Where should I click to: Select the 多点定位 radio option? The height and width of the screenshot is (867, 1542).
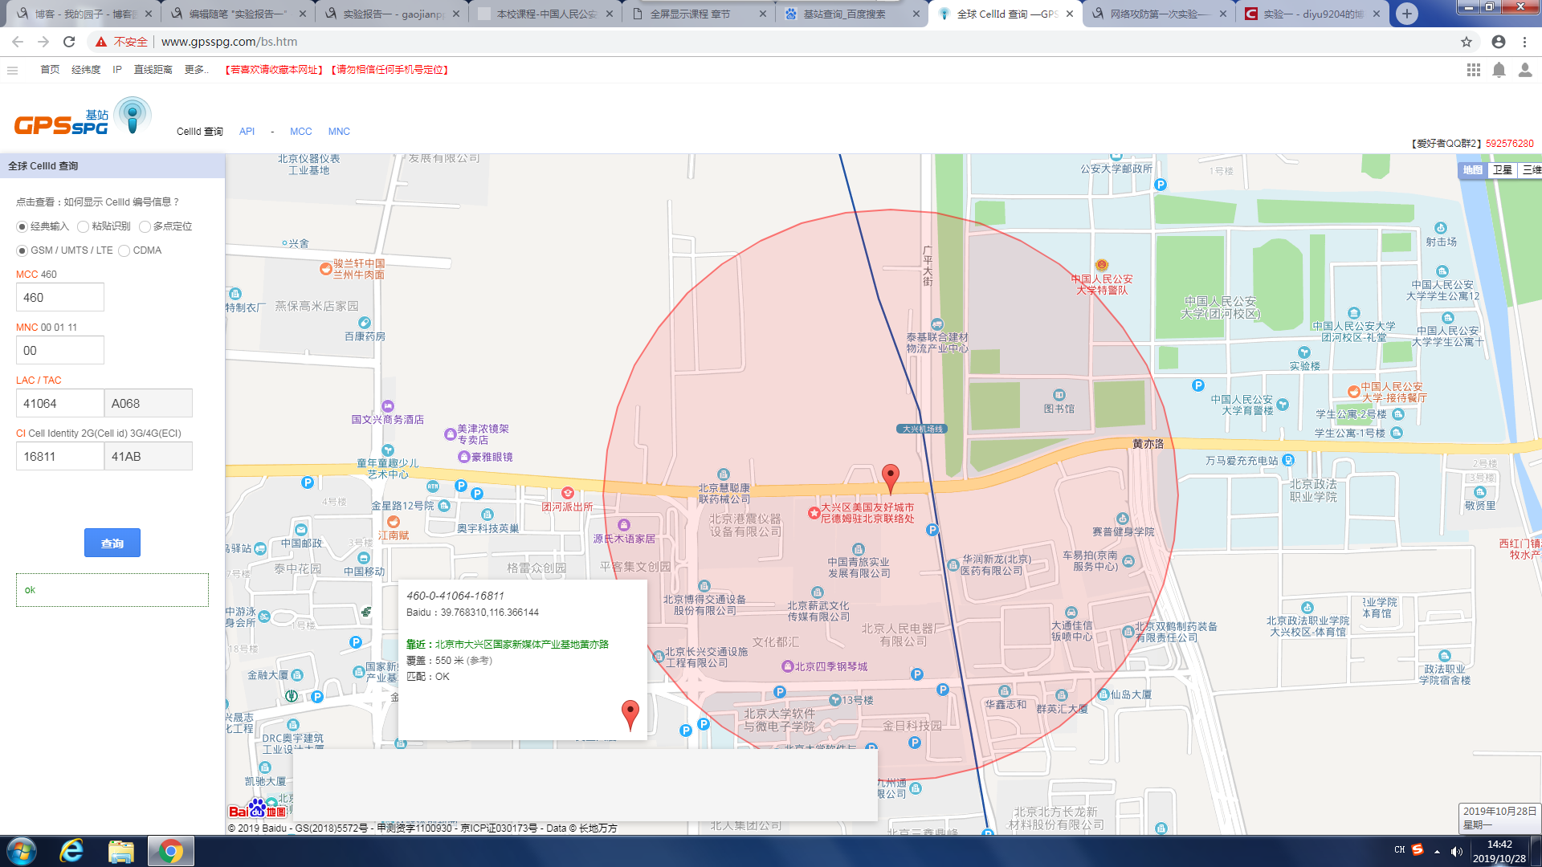click(145, 226)
